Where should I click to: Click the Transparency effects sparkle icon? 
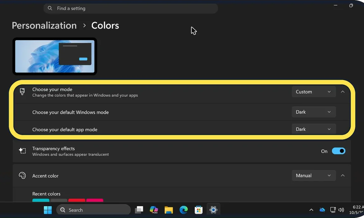click(22, 151)
